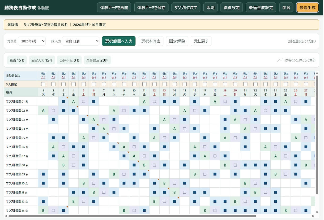Select the day 13 日 column header
Image resolution: width=324 pixels, height=220 pixels.
[164, 92]
